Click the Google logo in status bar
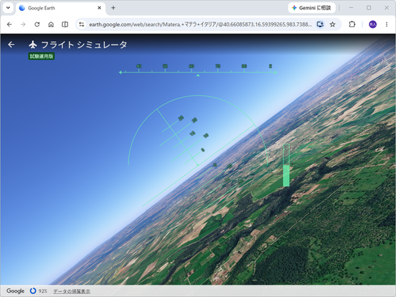Viewport: 396px width, 297px height. tap(15, 291)
